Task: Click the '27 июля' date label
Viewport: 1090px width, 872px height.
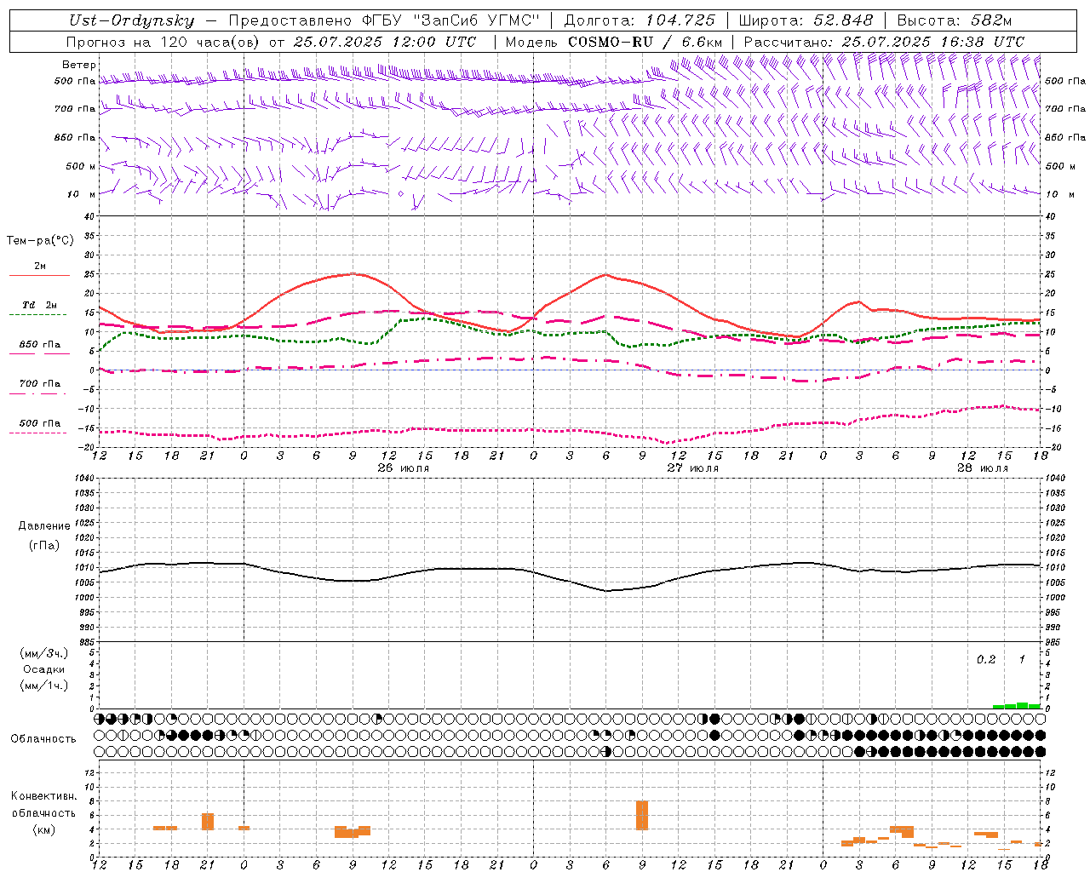Action: 692,468
